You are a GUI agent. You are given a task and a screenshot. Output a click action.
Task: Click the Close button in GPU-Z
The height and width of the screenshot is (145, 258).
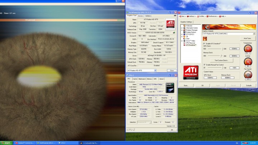coord(172,71)
